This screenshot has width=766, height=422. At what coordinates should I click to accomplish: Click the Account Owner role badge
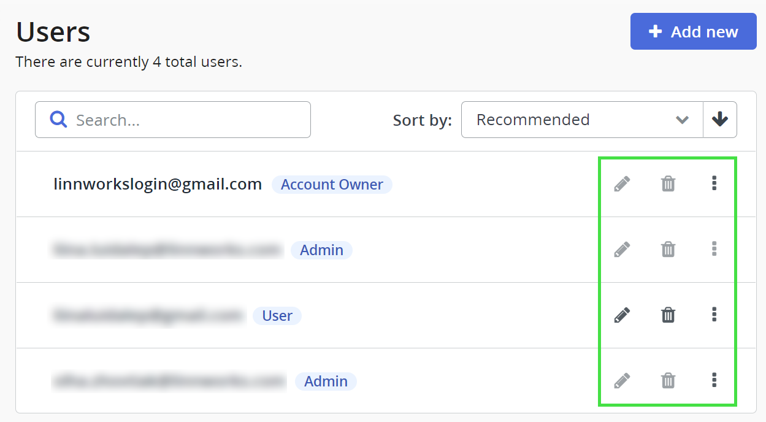pyautogui.click(x=332, y=185)
